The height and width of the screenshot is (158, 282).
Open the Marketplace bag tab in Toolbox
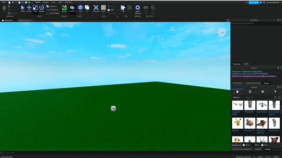pyautogui.click(x=237, y=92)
